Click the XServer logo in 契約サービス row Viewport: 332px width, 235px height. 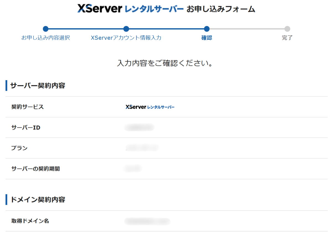pyautogui.click(x=150, y=107)
